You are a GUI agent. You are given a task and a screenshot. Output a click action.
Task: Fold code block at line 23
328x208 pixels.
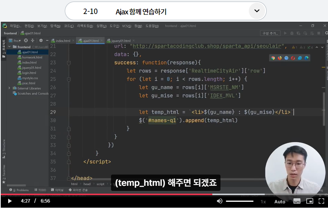coord(69,63)
